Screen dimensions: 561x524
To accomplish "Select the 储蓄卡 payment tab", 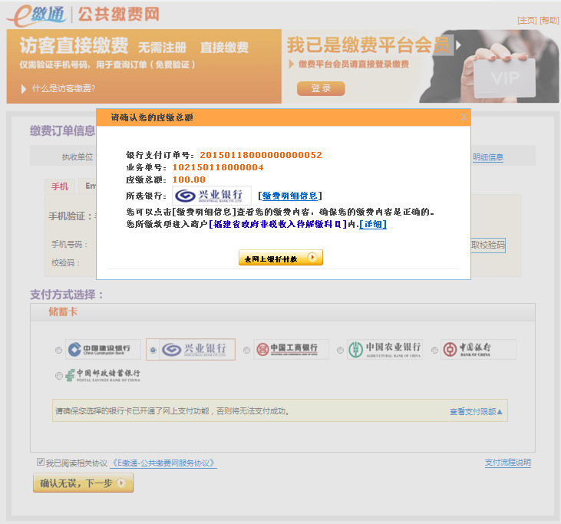I will click(63, 311).
